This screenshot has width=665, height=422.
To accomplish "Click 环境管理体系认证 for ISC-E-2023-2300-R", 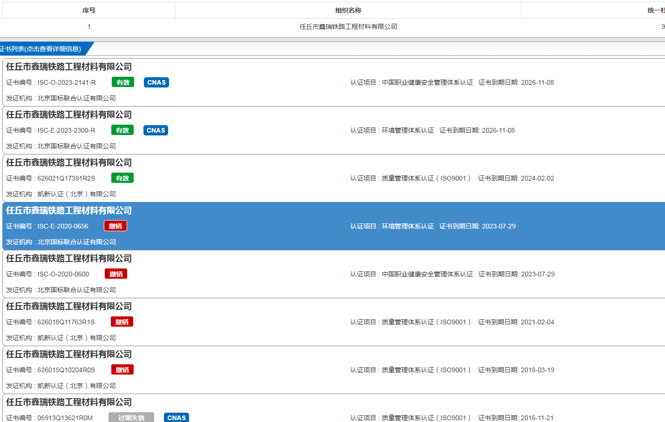I will (408, 130).
